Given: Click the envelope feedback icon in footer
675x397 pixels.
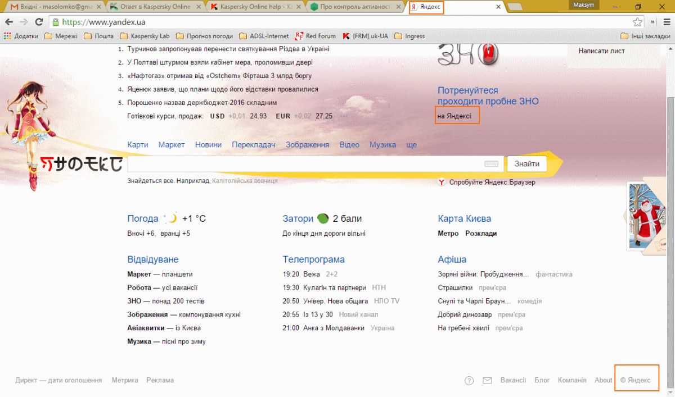Looking at the screenshot, I should click(x=488, y=381).
